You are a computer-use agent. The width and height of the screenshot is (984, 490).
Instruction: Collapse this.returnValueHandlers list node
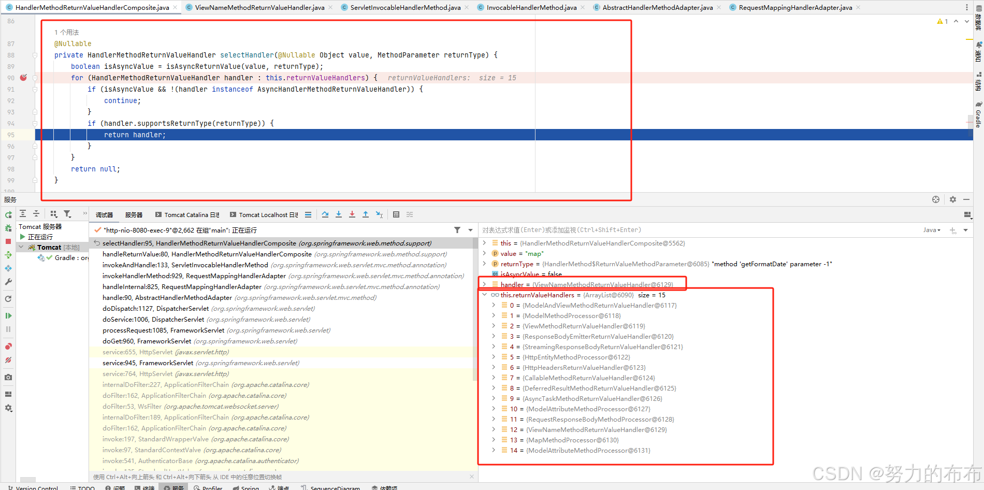484,295
